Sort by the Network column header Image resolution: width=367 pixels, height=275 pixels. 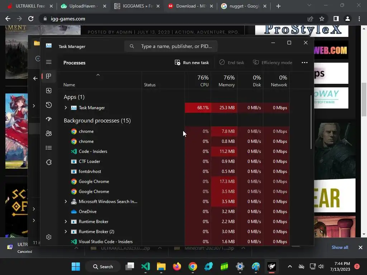(277, 81)
